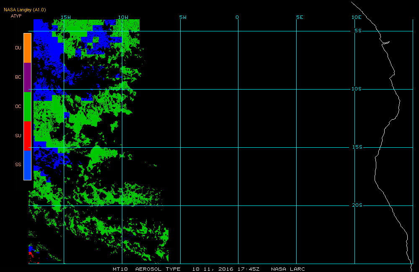
Task: Click the NASA Langley (A1.0) title
Action: (25, 10)
